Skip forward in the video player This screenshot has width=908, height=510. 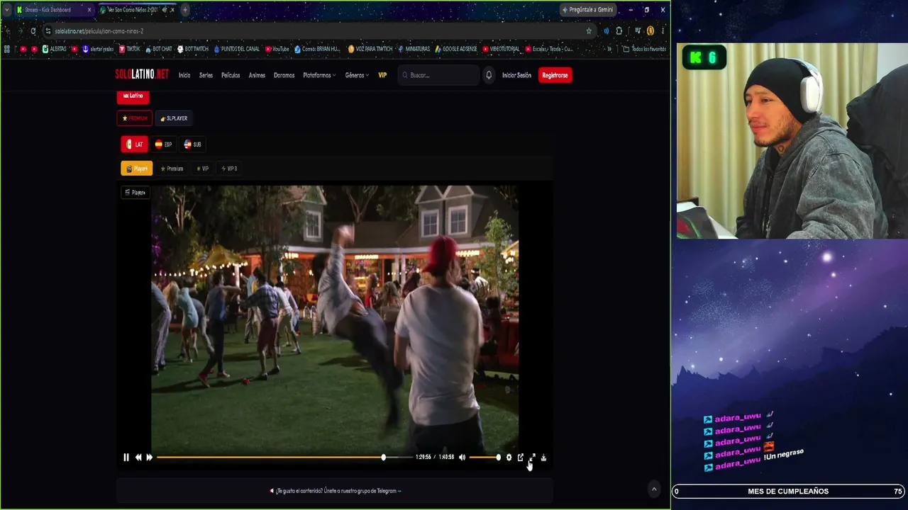tap(149, 458)
